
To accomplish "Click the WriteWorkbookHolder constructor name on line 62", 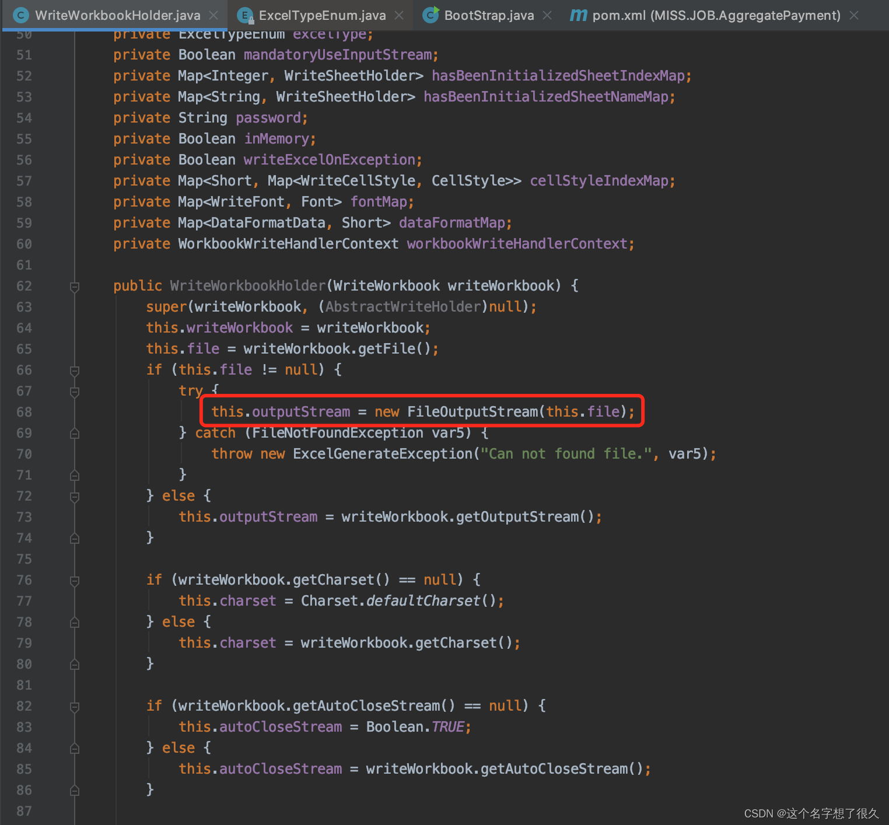I will click(x=248, y=286).
